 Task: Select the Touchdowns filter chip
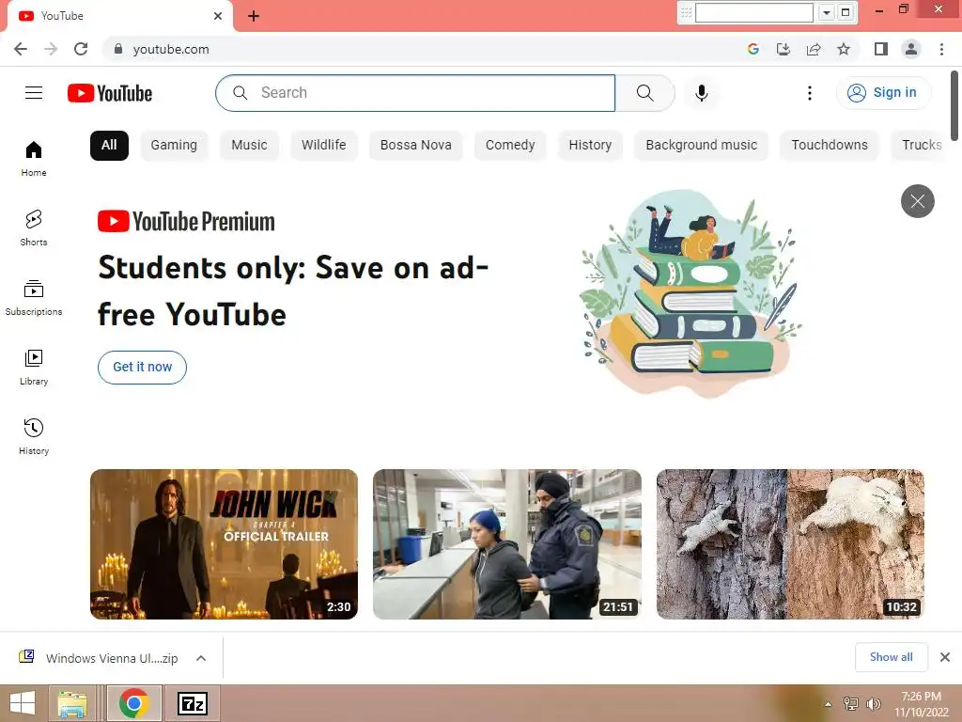coord(830,146)
